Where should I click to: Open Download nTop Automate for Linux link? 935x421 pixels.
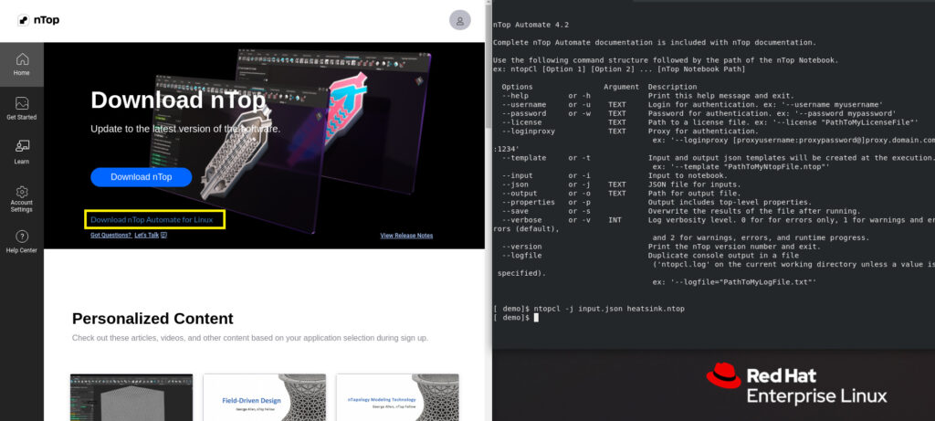[152, 220]
